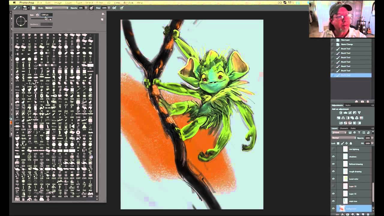Click the brush angle and roundness widget
Screen dimensions: 384x216
coord(21,21)
